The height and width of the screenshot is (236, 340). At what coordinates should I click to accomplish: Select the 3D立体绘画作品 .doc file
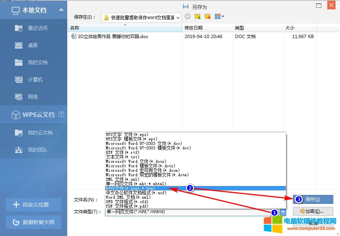tap(112, 37)
